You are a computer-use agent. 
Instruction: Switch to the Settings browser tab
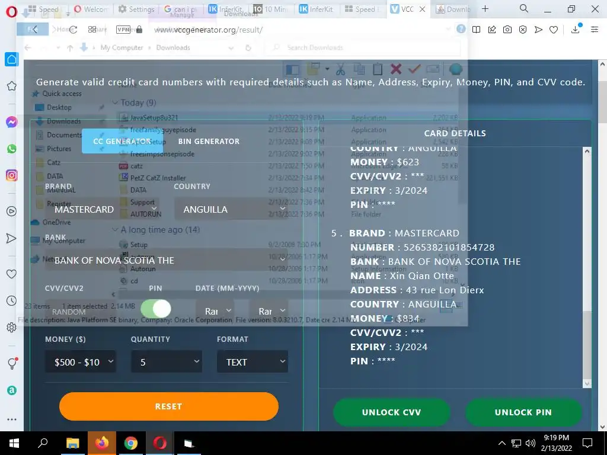137,9
